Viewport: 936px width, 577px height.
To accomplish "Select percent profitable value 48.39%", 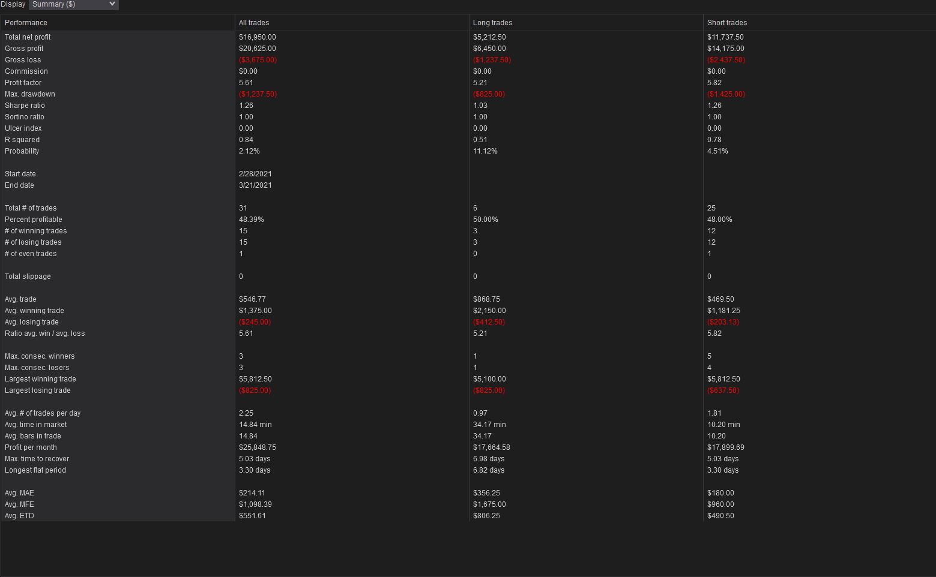I will pyautogui.click(x=252, y=220).
